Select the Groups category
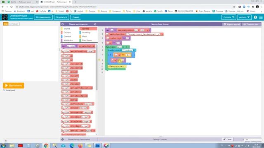264x148 pixels. [x=67, y=32]
